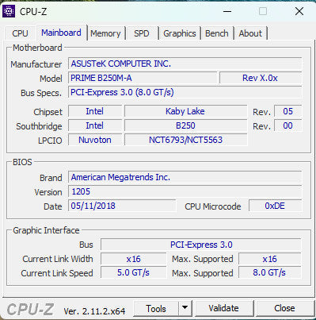Click the Nuvoton LPCIO vendor value
Screen dimensions: 316x320
tap(95, 140)
